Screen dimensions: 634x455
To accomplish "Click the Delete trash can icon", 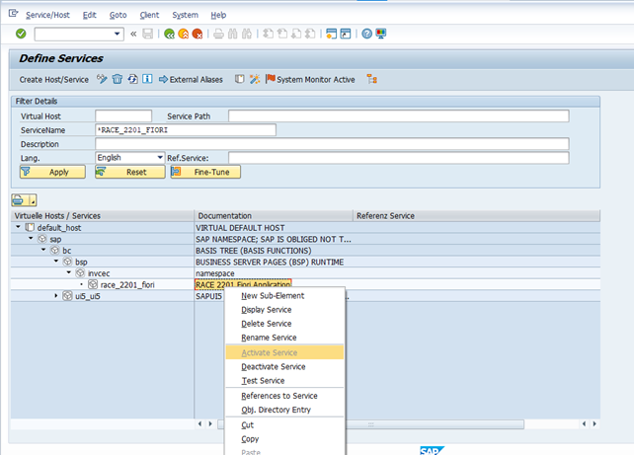I will click(x=117, y=79).
